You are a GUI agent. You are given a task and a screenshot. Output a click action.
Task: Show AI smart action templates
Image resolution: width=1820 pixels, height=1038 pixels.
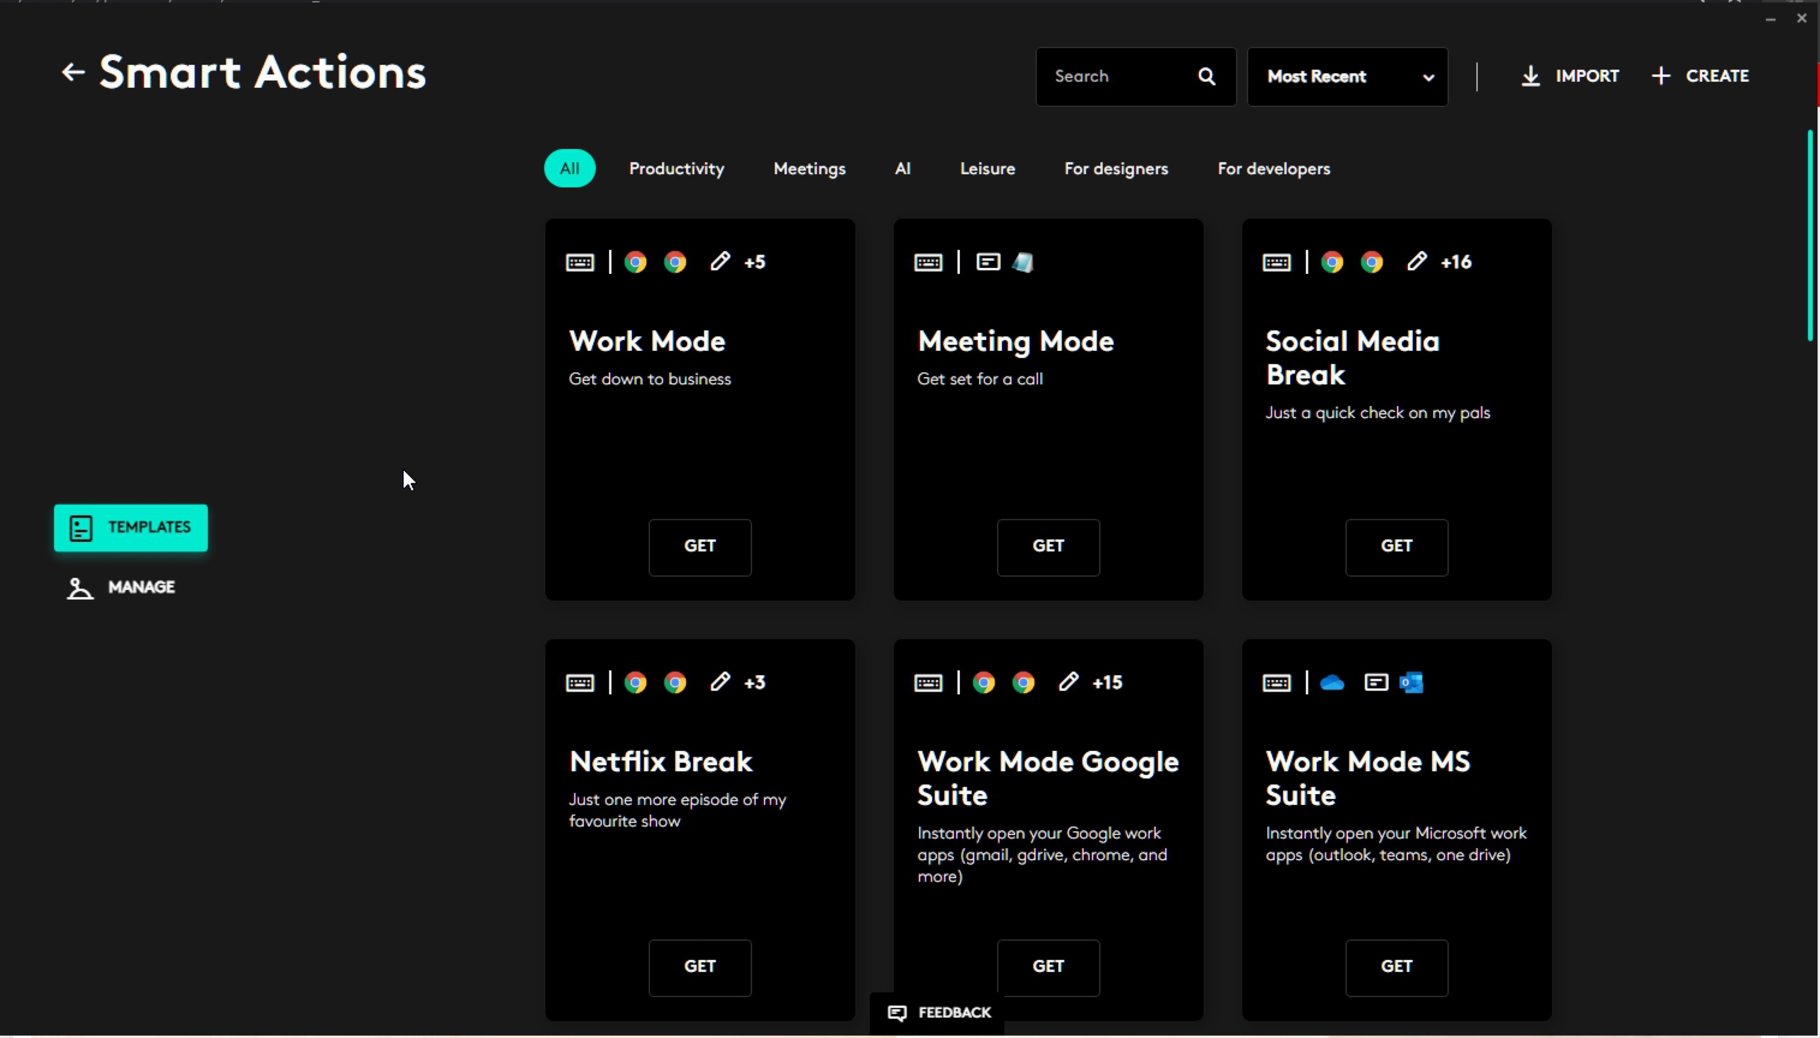pos(902,169)
